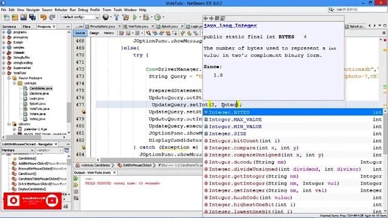Open the Prescriptions.java editor tab
Image resolution: width=388 pixels, height=218 pixels.
(102, 26)
